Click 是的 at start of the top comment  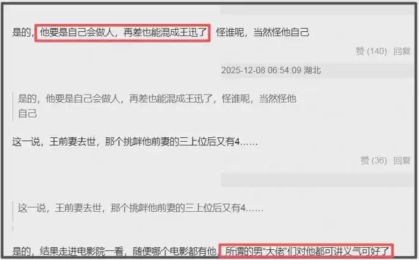pyautogui.click(x=22, y=32)
